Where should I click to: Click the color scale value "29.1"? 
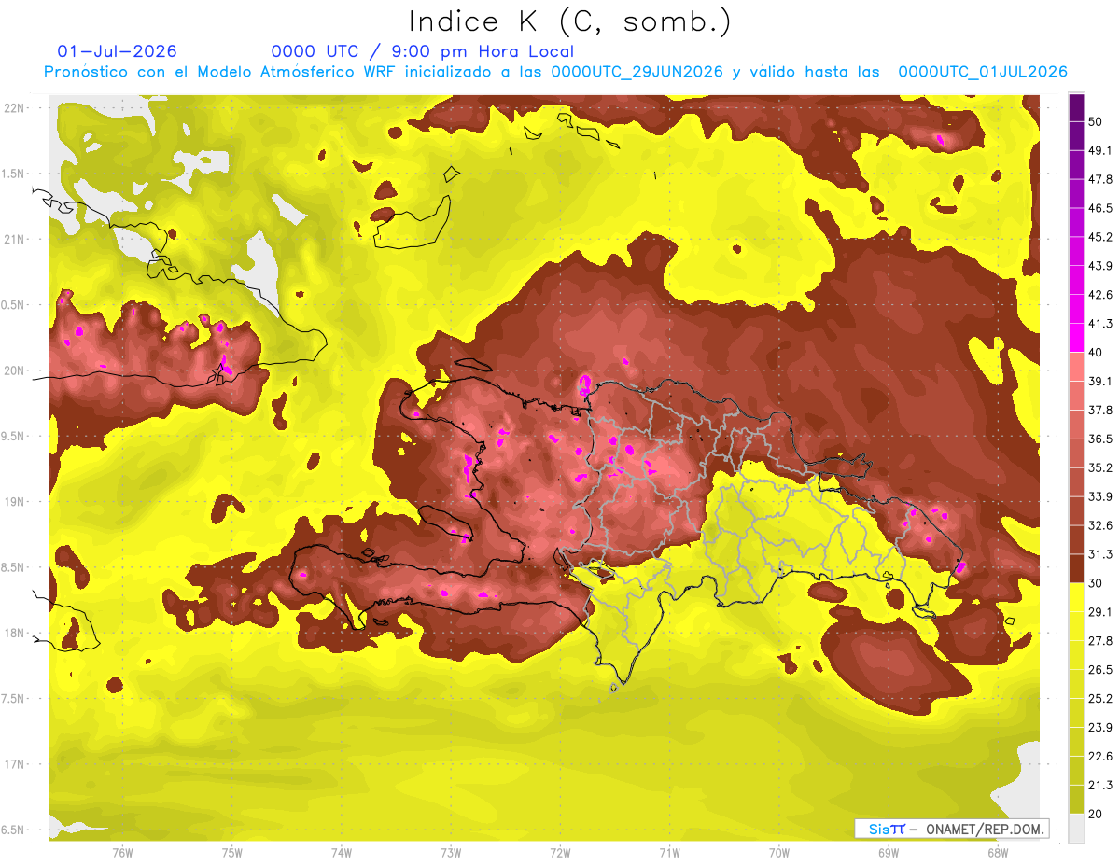[x=1100, y=612]
